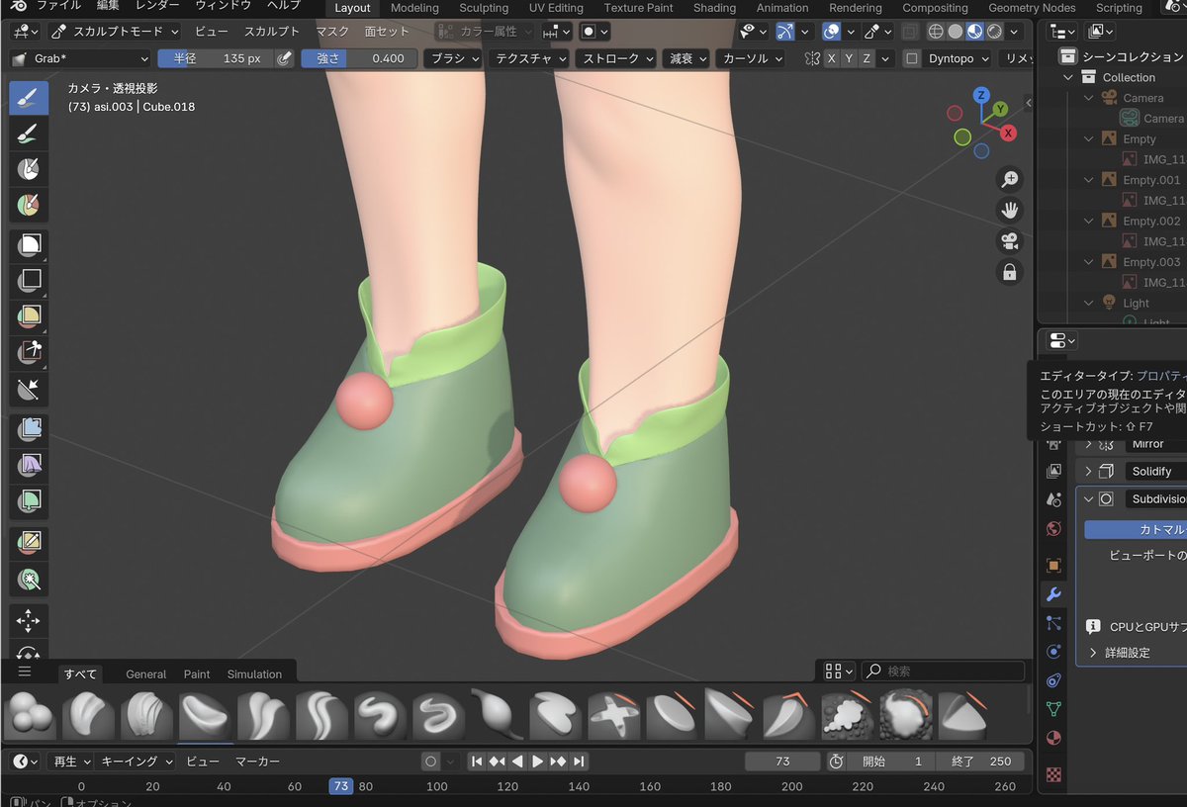This screenshot has height=807, width=1187.
Task: Select the Box Face Set tool
Action: click(29, 317)
